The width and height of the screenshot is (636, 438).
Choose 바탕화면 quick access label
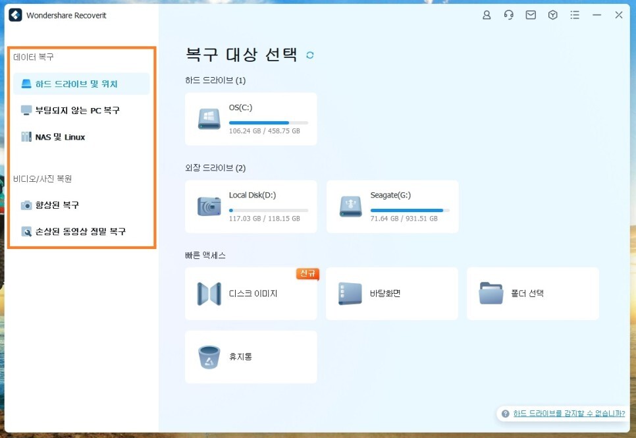click(385, 293)
